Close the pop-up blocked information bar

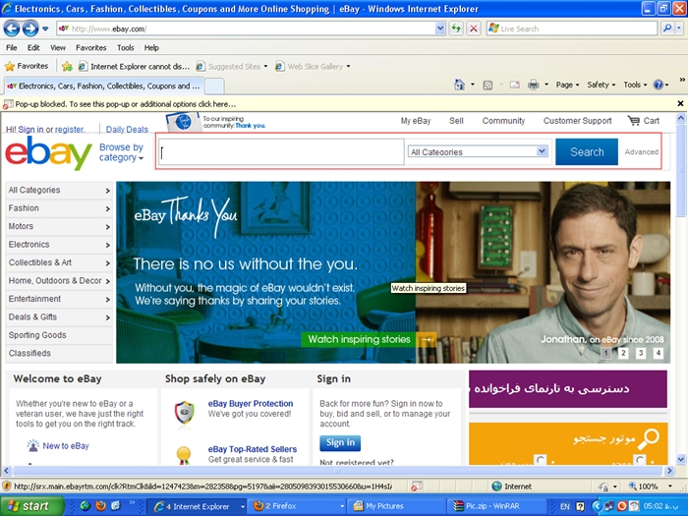(680, 104)
